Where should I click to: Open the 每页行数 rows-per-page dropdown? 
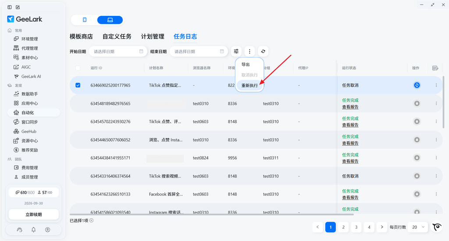click(418, 227)
